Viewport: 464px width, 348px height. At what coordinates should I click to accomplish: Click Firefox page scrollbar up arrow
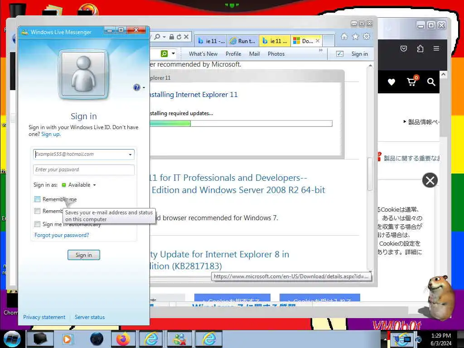(443, 75)
